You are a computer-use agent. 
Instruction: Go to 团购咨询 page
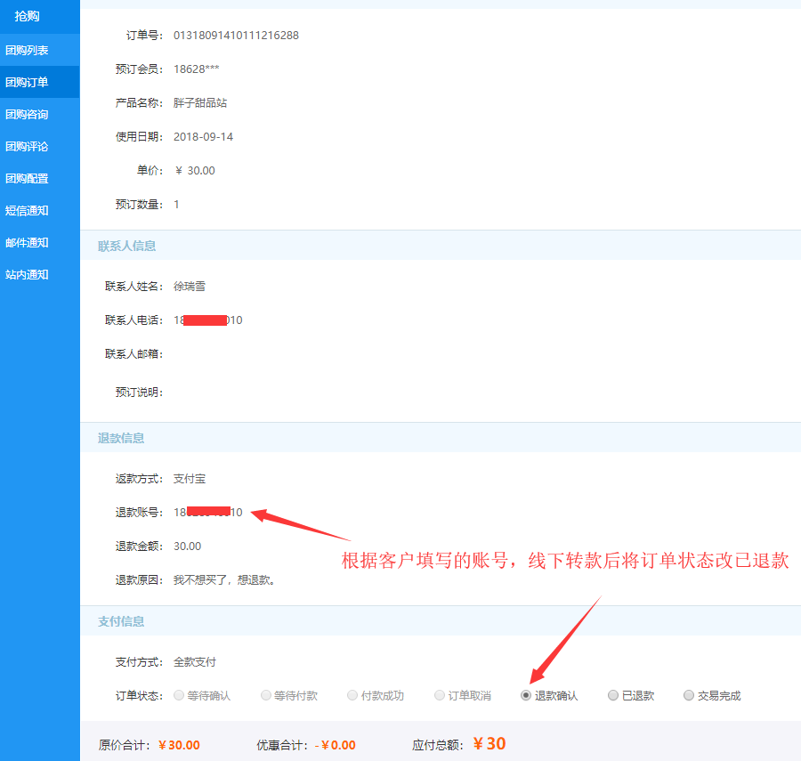click(x=28, y=114)
